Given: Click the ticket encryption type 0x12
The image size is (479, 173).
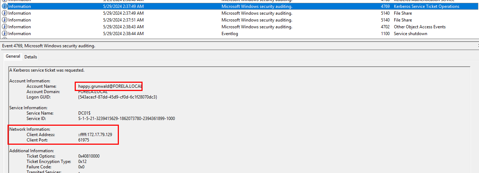Looking at the screenshot, I should pyautogui.click(x=82, y=162).
